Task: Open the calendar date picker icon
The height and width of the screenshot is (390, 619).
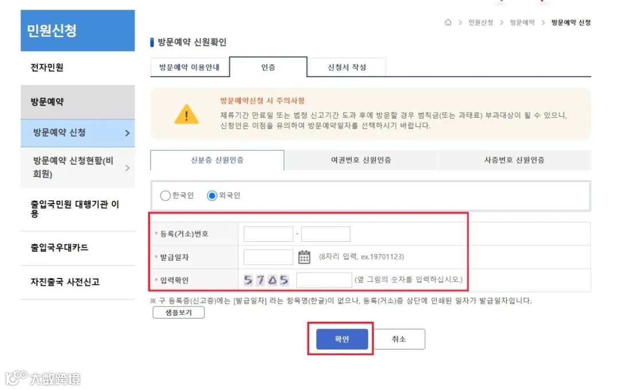Action: coord(304,257)
